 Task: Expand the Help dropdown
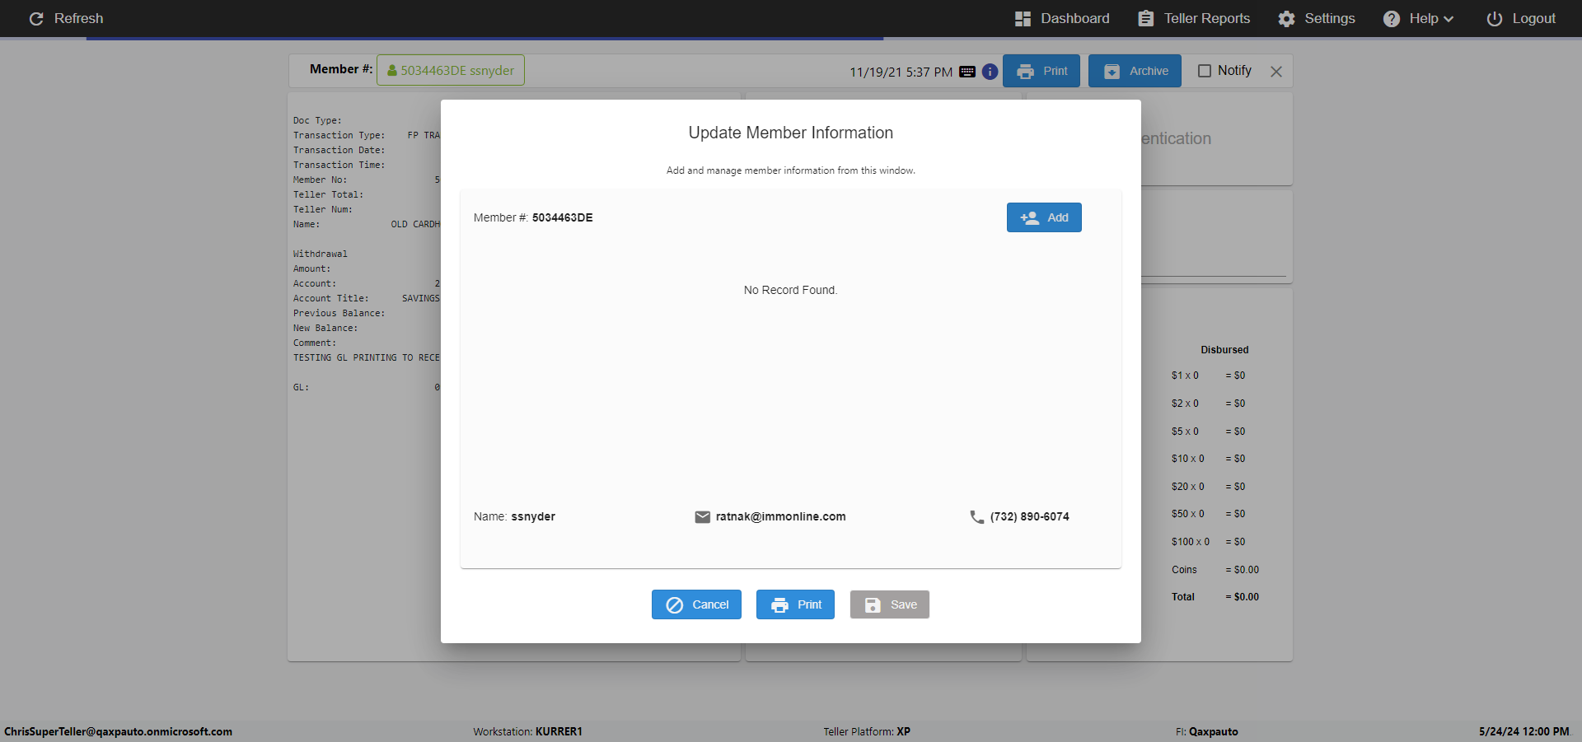pos(1418,18)
